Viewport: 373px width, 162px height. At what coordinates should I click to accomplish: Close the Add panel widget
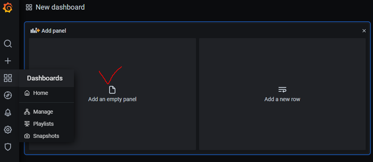point(364,31)
